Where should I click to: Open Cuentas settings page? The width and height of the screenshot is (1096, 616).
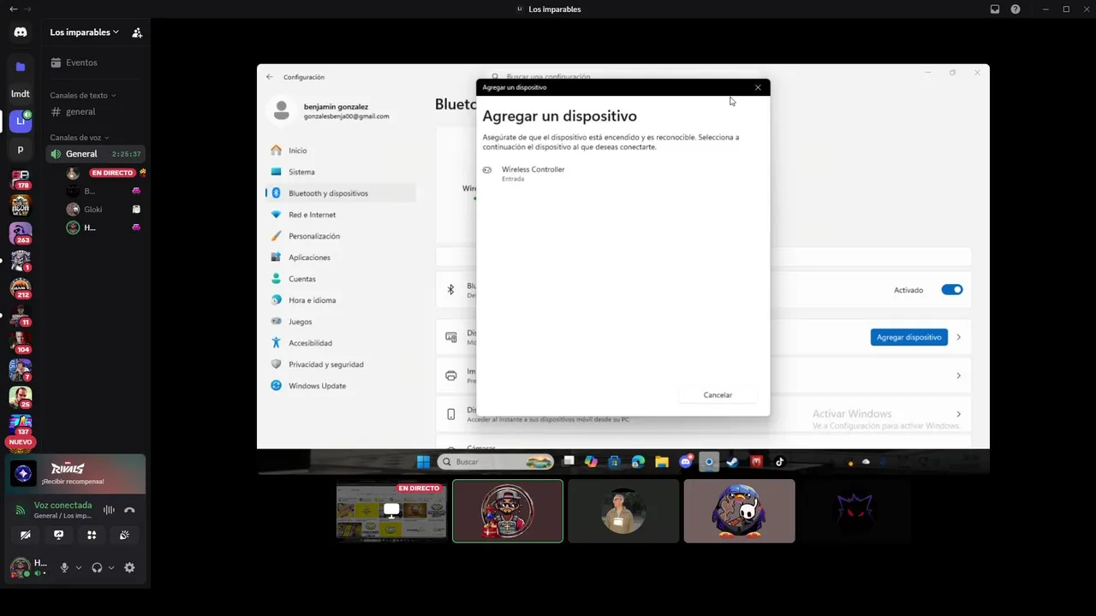(x=341, y=279)
